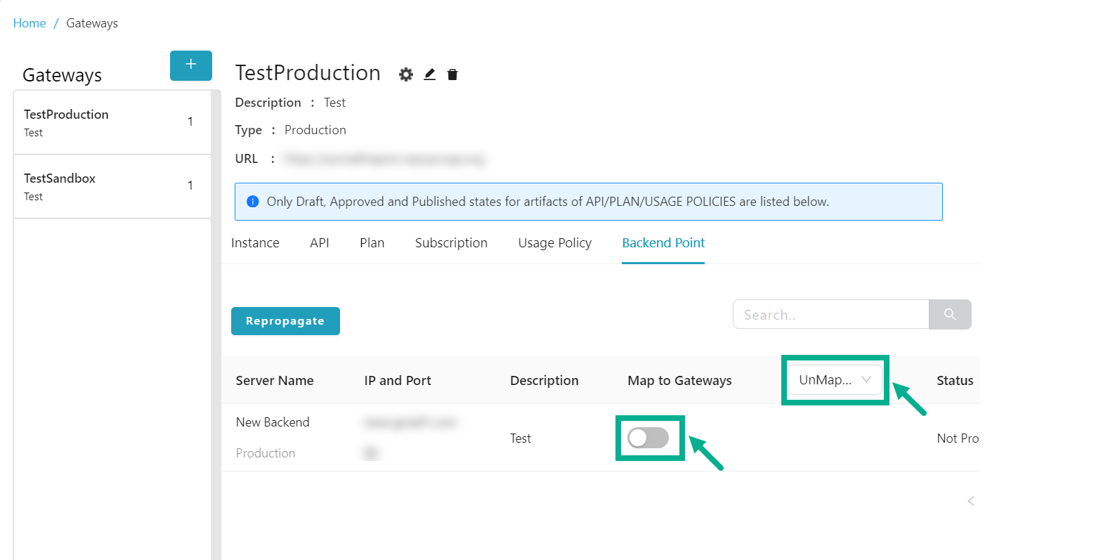Image resolution: width=1115 pixels, height=560 pixels.
Task: Click the IP and Port column header
Action: 398,381
